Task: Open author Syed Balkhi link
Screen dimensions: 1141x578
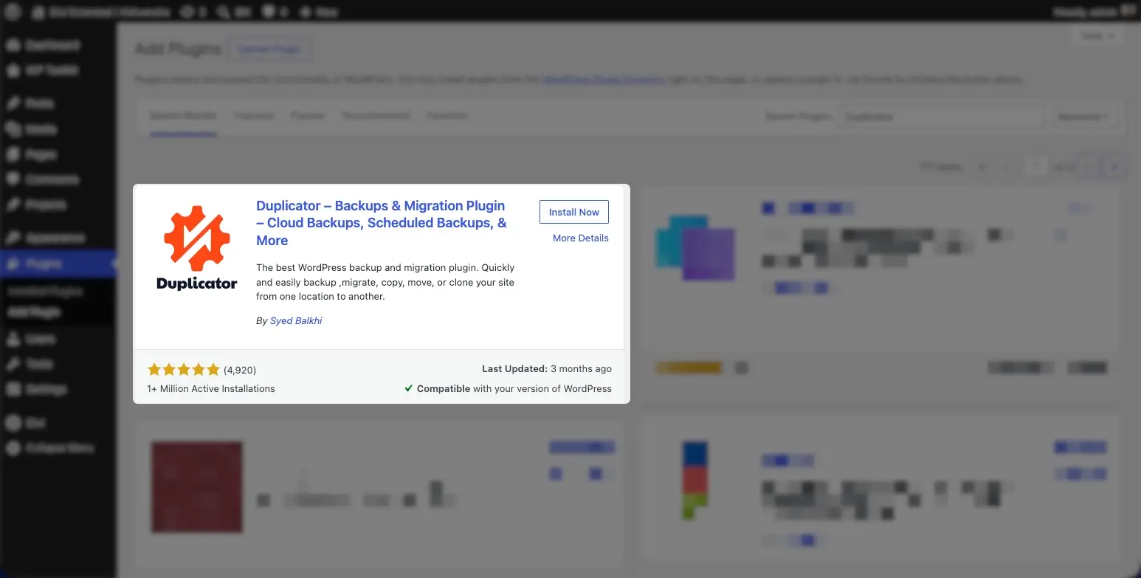Action: tap(296, 321)
